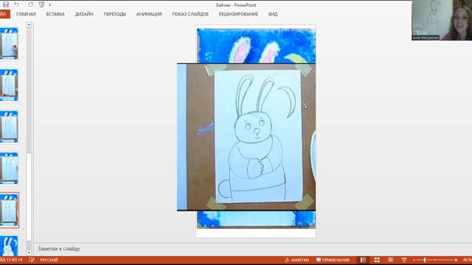The height and width of the screenshot is (265, 472).
Task: Select the third visible slide thumbnail
Action: pyautogui.click(x=9, y=127)
